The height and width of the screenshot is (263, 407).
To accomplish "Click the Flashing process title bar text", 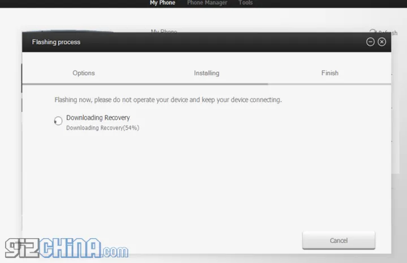I will pyautogui.click(x=56, y=42).
